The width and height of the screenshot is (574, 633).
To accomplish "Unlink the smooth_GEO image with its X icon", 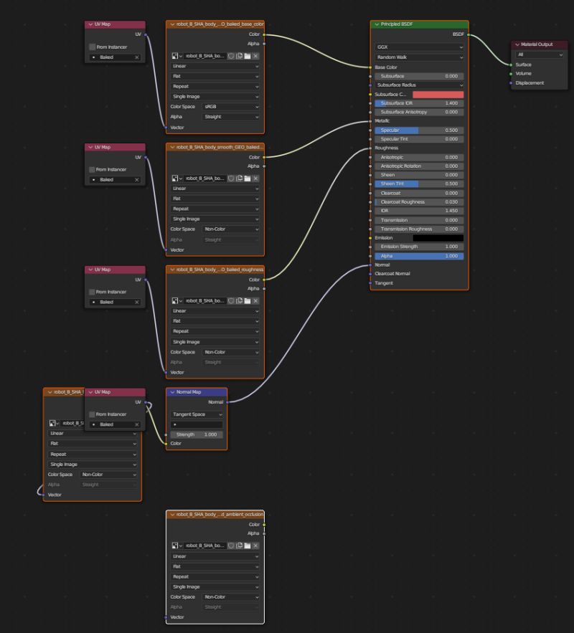I will (256, 178).
